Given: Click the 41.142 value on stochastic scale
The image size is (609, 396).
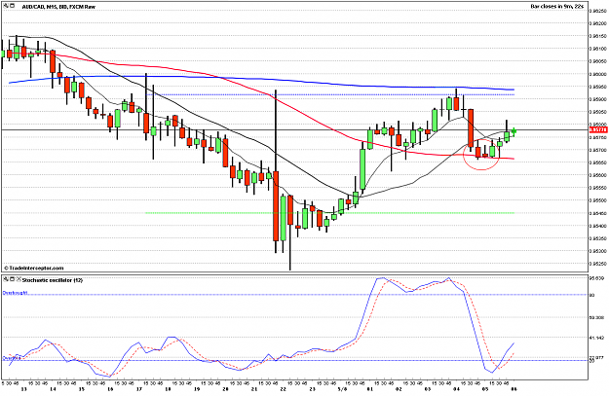Looking at the screenshot, I should 596,338.
